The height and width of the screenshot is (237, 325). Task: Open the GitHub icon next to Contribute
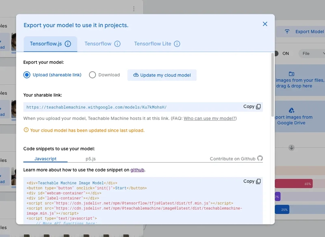tap(260, 159)
